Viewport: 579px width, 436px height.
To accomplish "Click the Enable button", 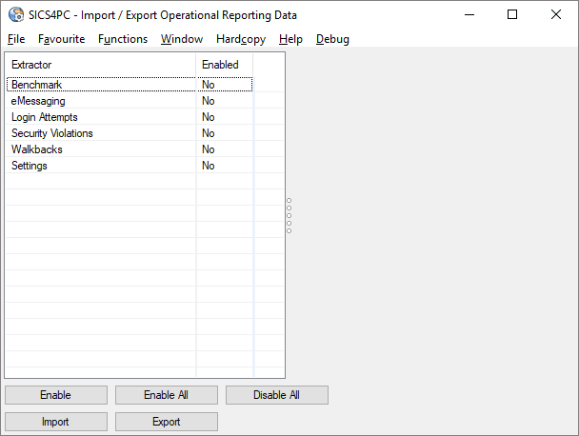I will coord(56,395).
